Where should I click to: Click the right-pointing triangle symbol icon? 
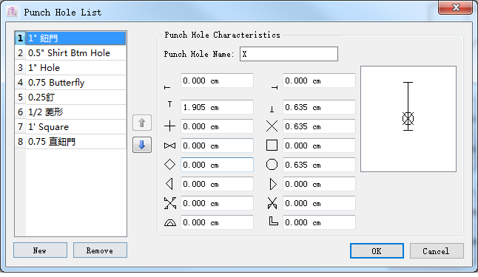click(x=273, y=184)
